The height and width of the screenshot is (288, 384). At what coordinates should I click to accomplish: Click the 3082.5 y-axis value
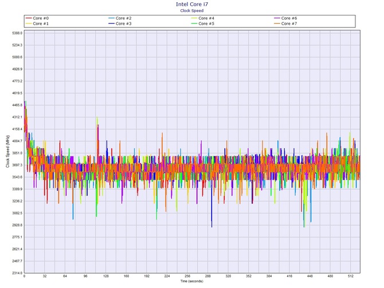pos(17,213)
